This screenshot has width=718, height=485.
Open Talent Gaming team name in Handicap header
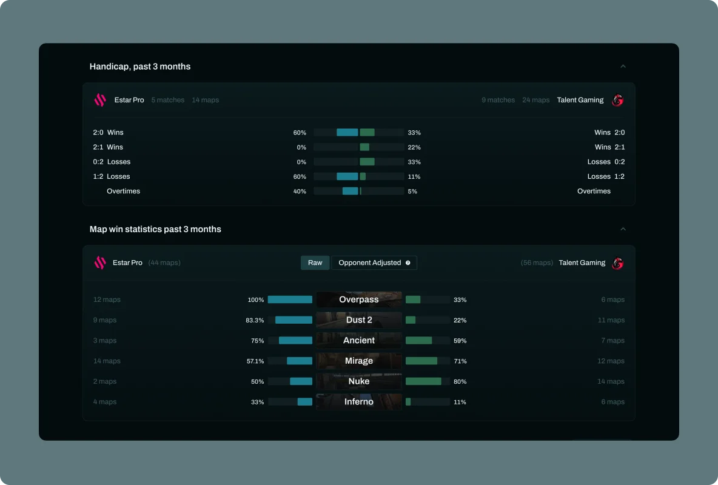580,100
